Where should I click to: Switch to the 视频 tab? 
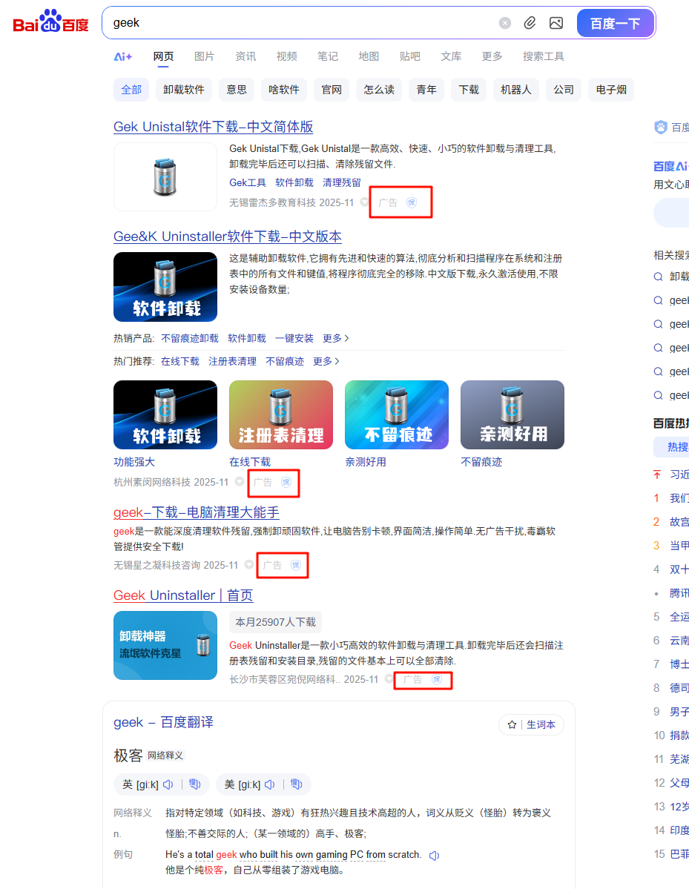tap(286, 56)
